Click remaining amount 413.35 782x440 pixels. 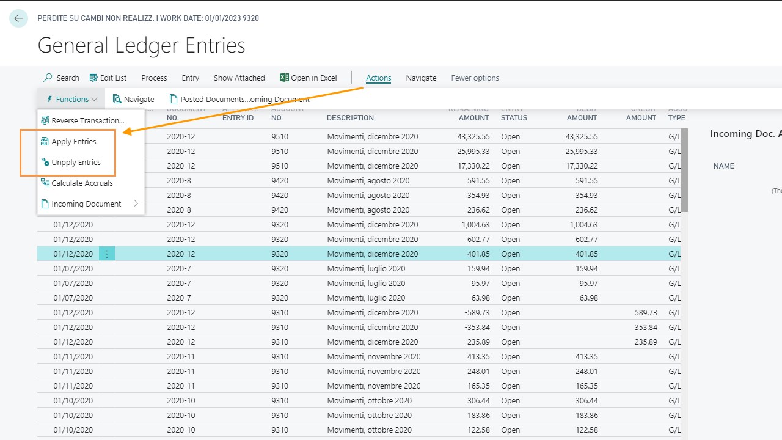[479, 356]
